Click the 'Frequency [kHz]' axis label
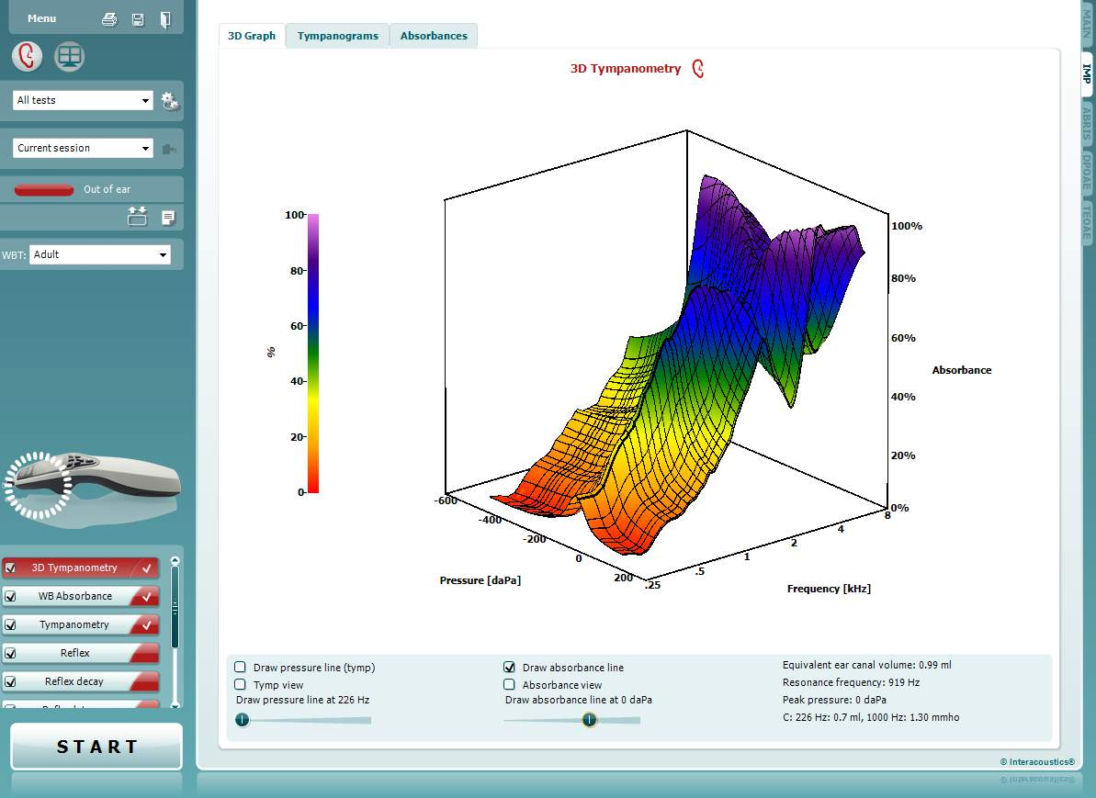Screen dimensions: 1096x798 tap(829, 589)
